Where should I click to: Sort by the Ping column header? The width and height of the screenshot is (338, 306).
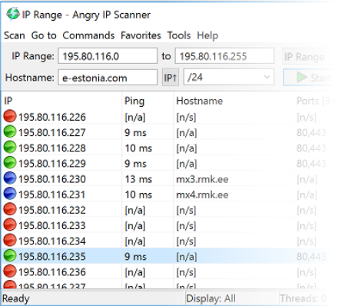point(147,101)
